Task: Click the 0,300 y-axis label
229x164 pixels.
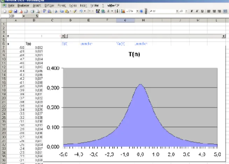Action: (x=53, y=88)
